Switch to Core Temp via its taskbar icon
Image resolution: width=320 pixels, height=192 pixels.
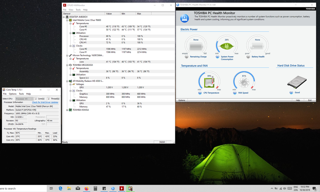pyautogui.click(x=130, y=189)
